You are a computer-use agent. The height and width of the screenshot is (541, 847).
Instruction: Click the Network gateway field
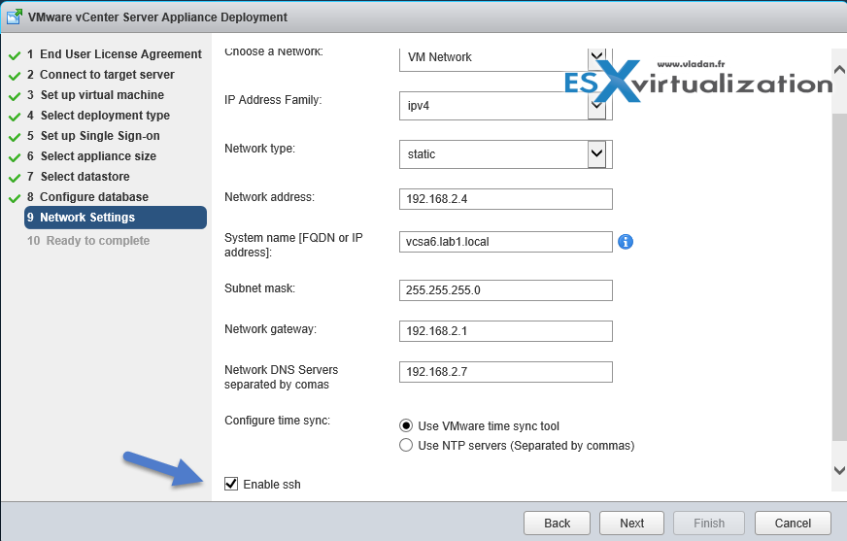(x=506, y=331)
